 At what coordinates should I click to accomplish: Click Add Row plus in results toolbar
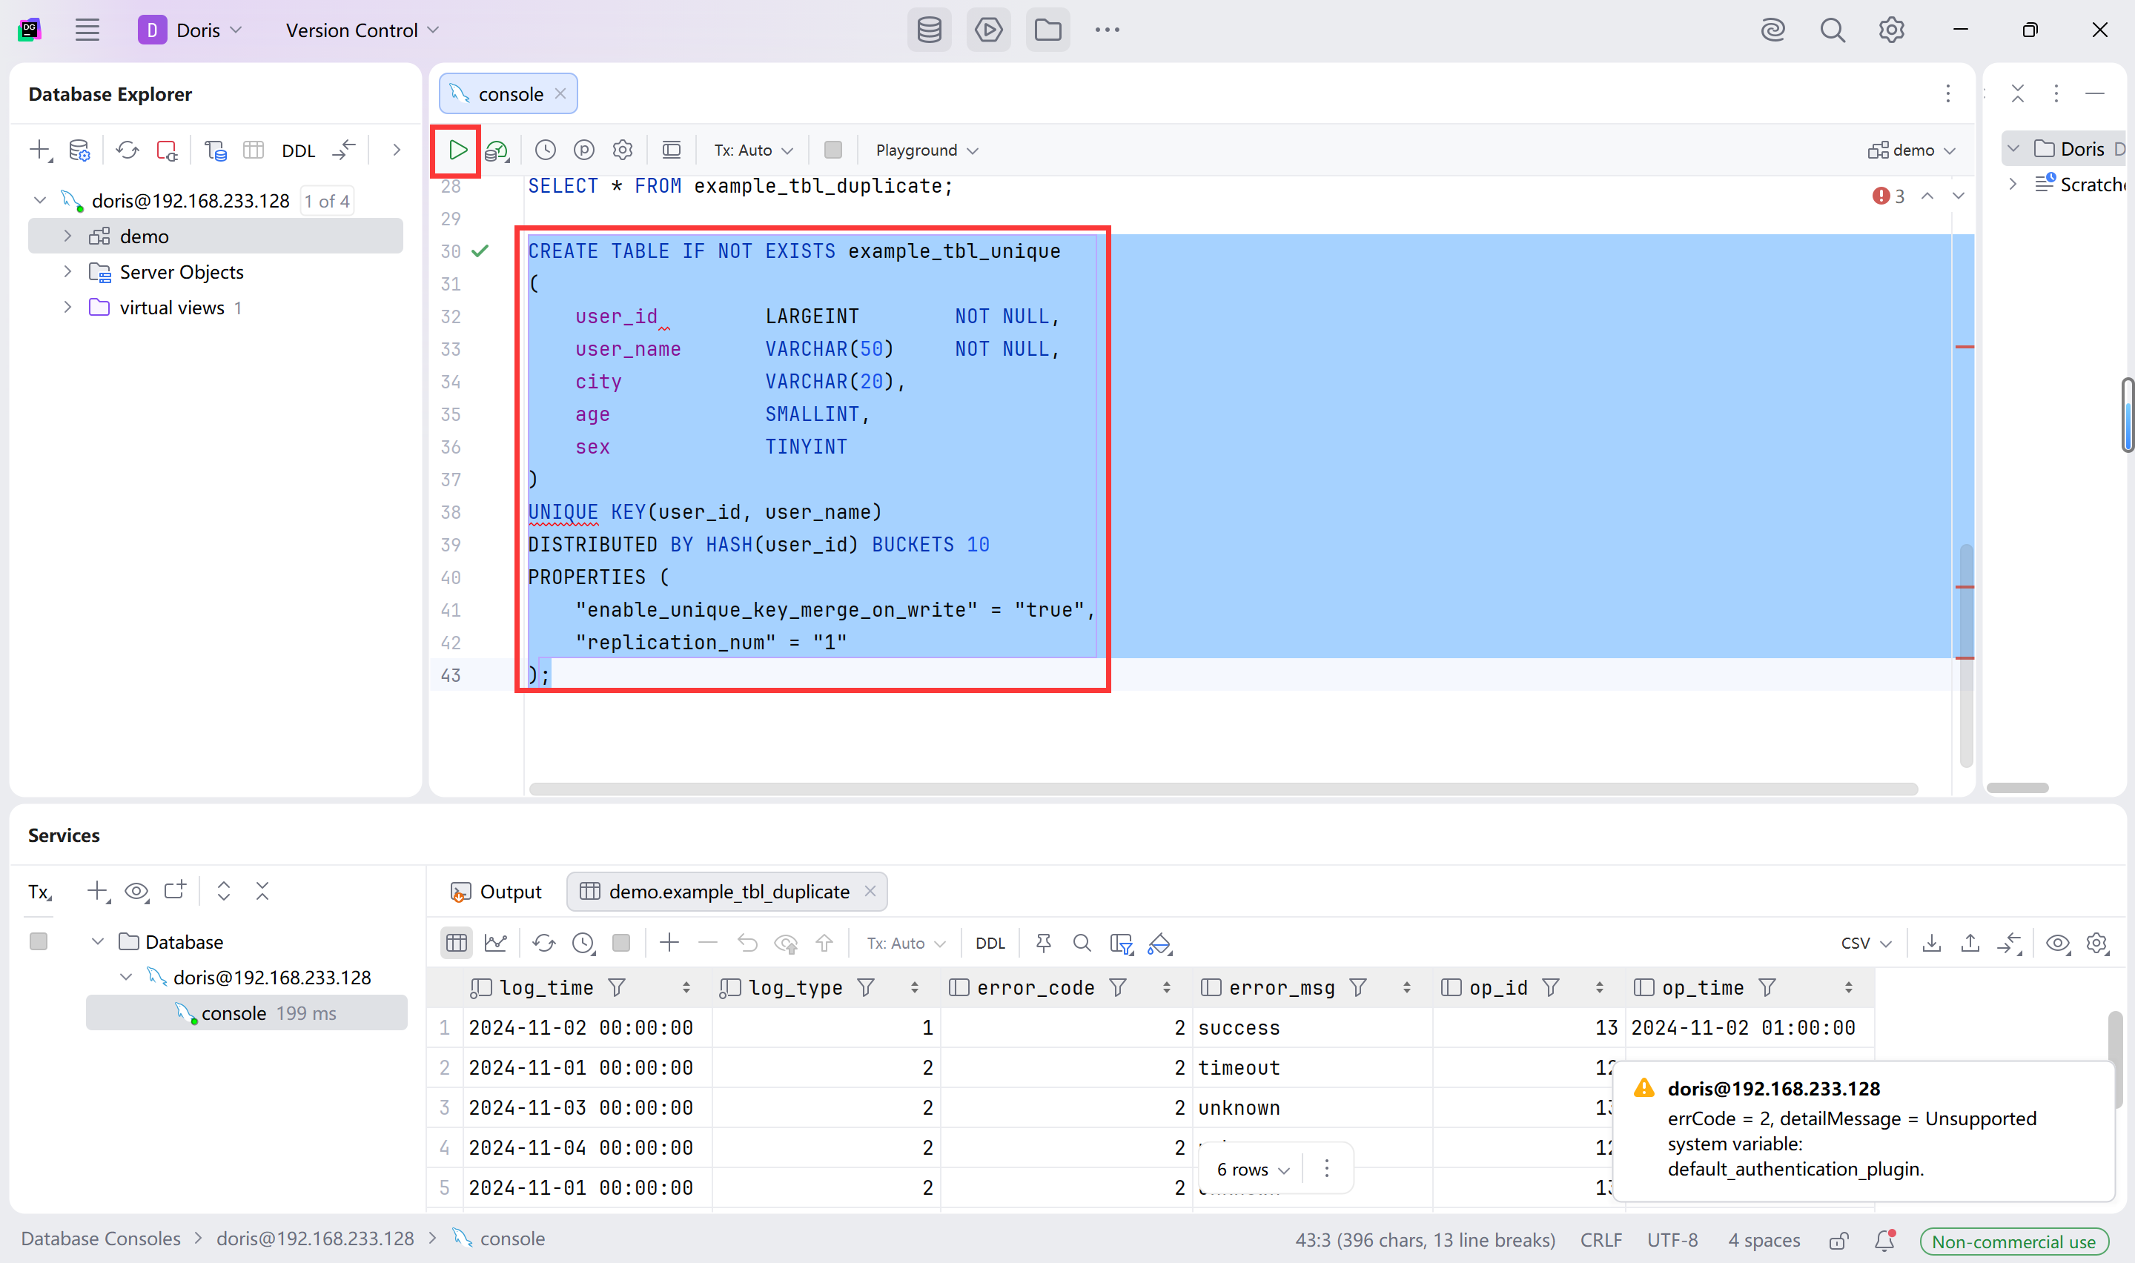tap(669, 943)
